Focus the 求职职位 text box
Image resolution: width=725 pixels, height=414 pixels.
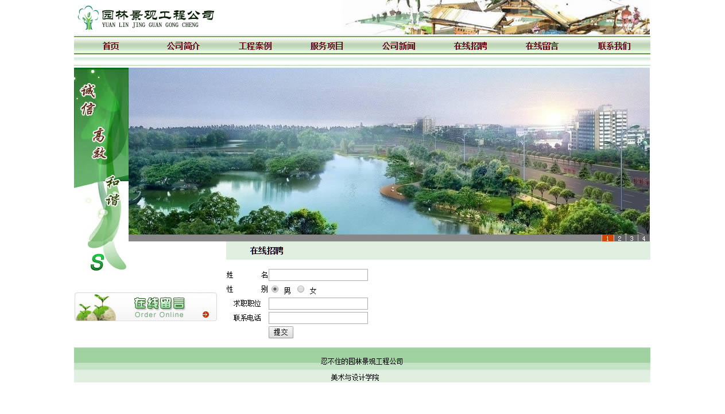pos(318,304)
